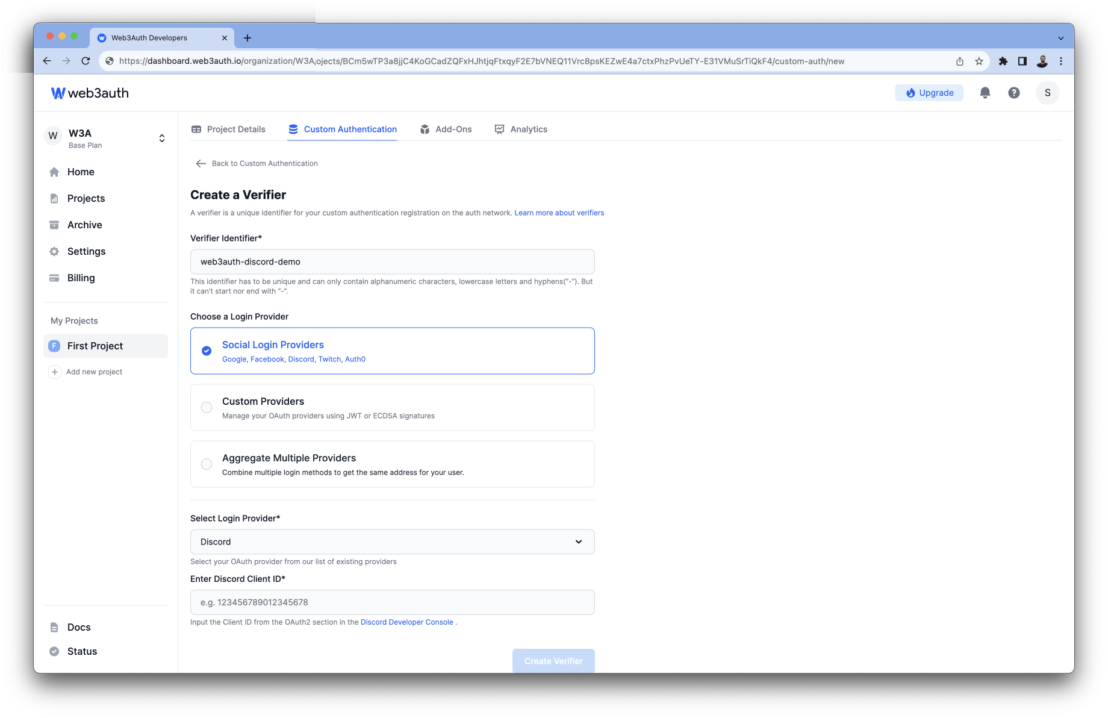Open Status link in sidebar
This screenshot has height=718, width=1108.
pos(82,651)
